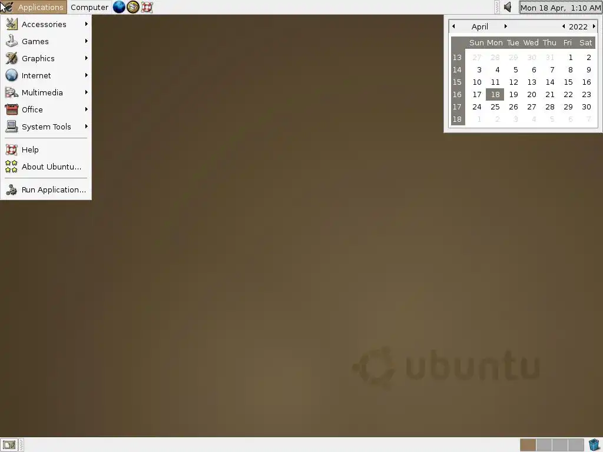This screenshot has width=603, height=452.
Task: Select highlighted date 18 in calendar
Action: (x=495, y=95)
